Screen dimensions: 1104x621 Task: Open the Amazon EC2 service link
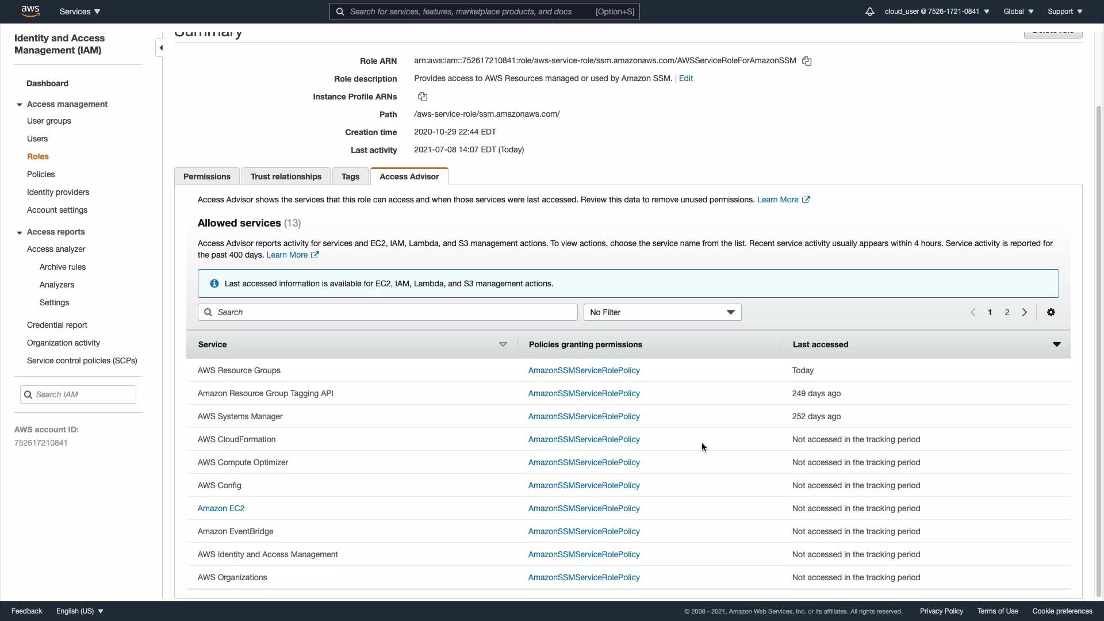click(221, 508)
